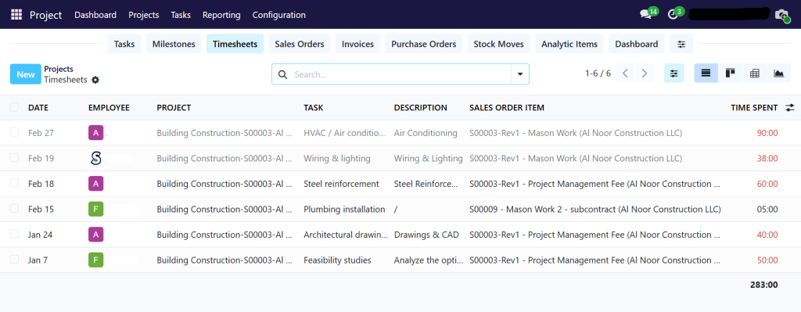This screenshot has width=801, height=312.
Task: Select the Invoices tab
Action: click(357, 44)
